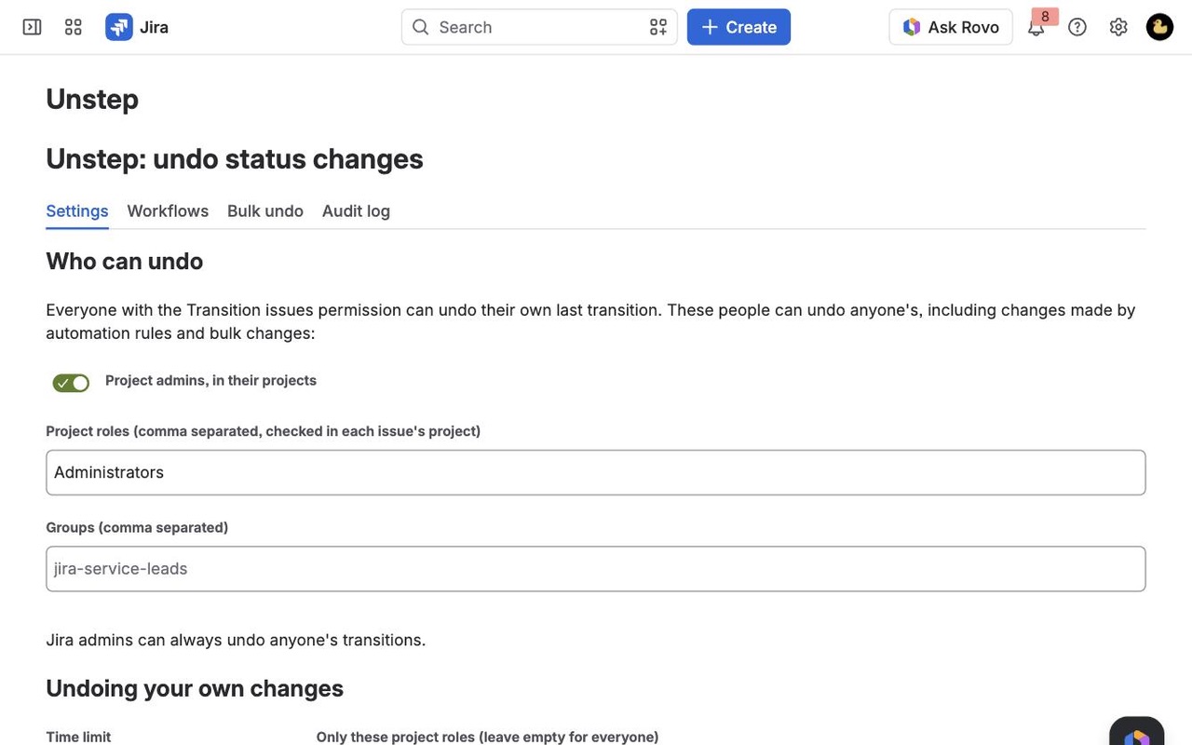
Task: Open the Audit log tab
Action: click(x=356, y=211)
